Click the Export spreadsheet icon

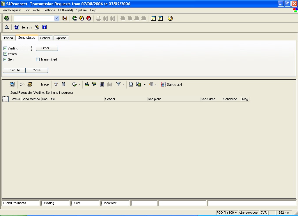pyautogui.click(x=139, y=84)
